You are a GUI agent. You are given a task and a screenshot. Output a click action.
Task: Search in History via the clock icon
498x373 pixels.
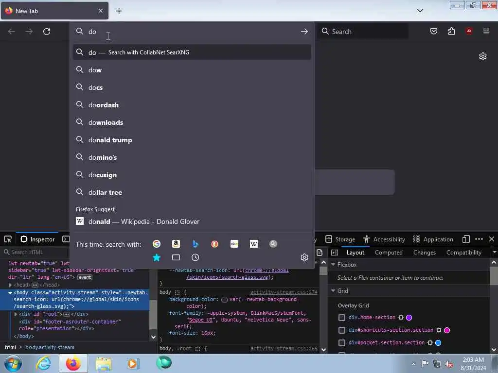pyautogui.click(x=196, y=257)
